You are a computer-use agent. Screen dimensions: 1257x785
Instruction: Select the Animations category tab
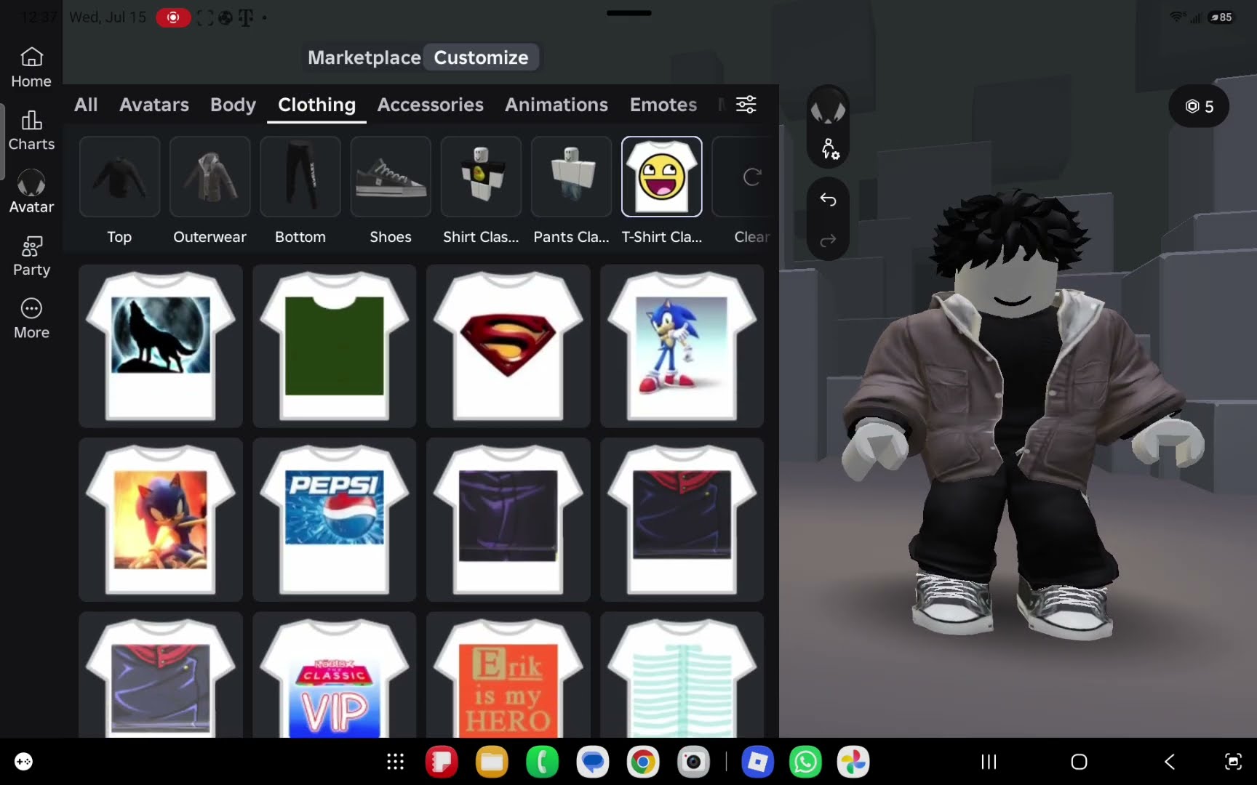(556, 105)
